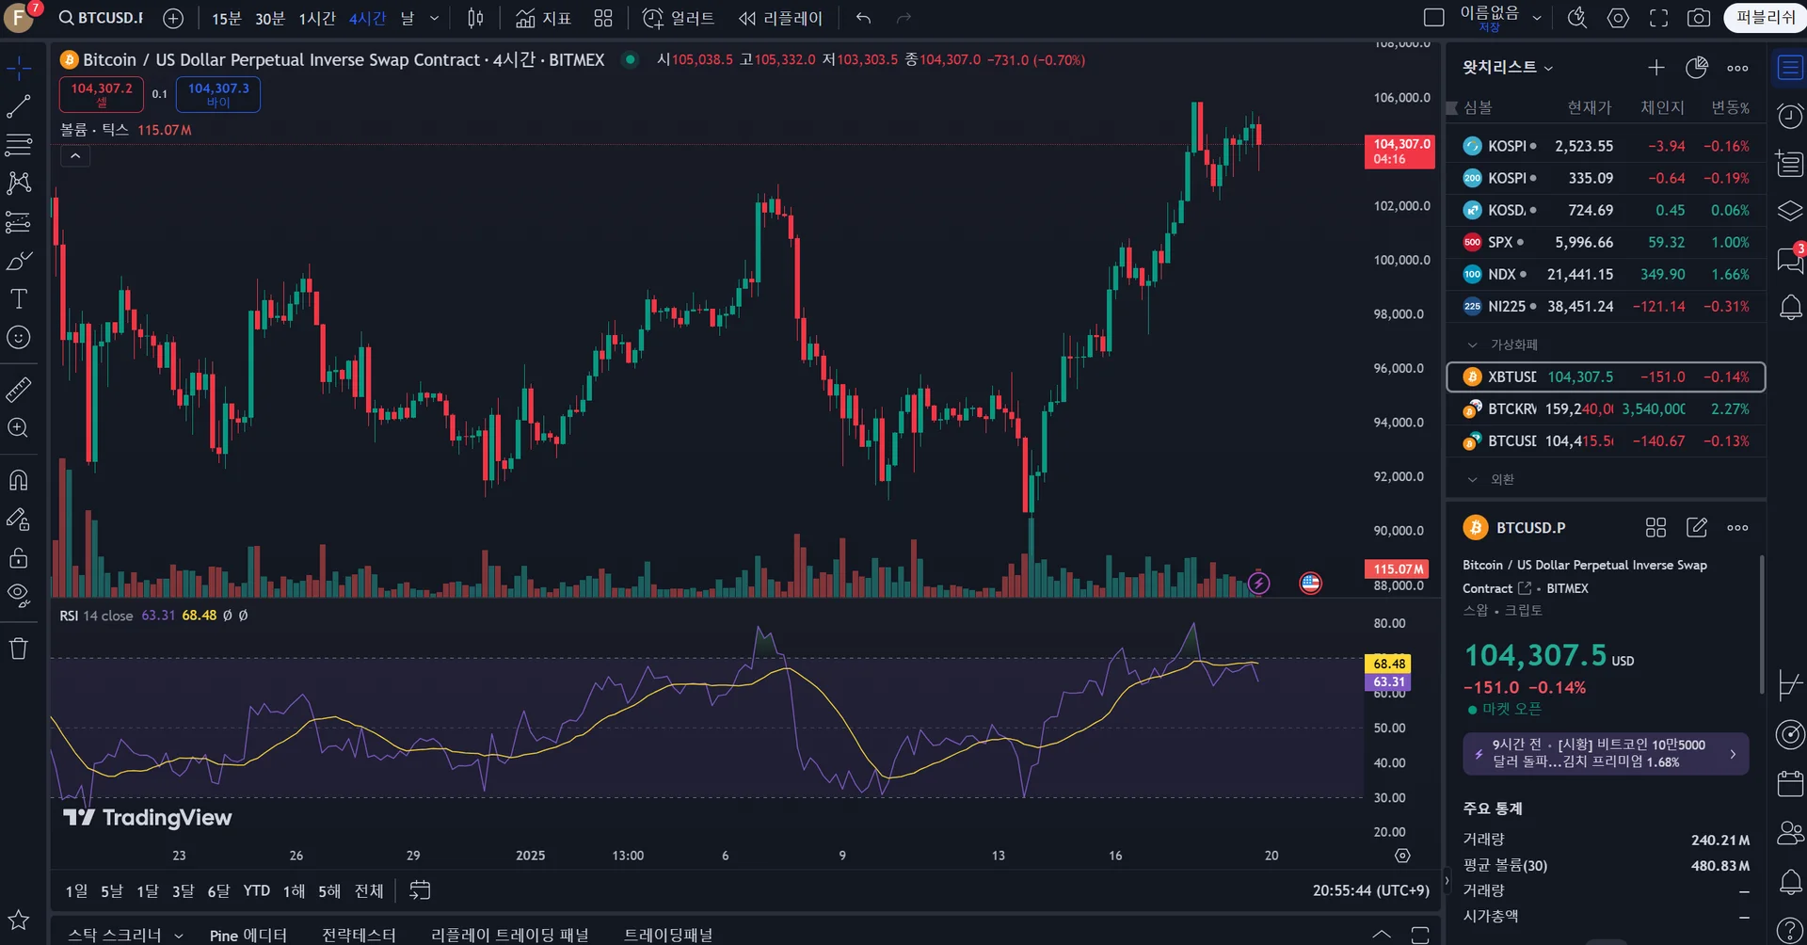Viewport: 1807px width, 945px height.
Task: Open the forecasting and measurement tools
Action: [x=19, y=222]
